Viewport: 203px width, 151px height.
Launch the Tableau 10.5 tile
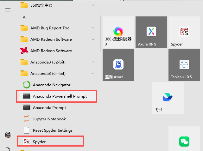coord(184,65)
